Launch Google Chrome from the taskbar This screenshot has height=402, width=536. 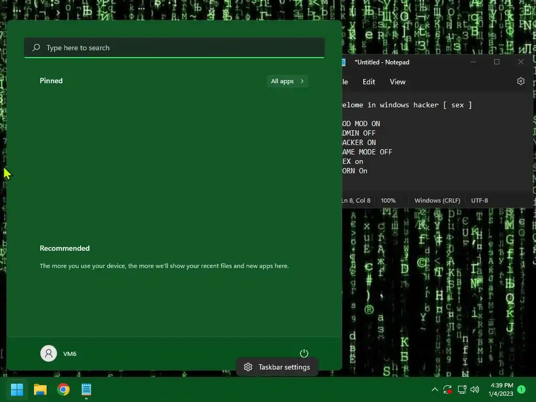point(63,389)
